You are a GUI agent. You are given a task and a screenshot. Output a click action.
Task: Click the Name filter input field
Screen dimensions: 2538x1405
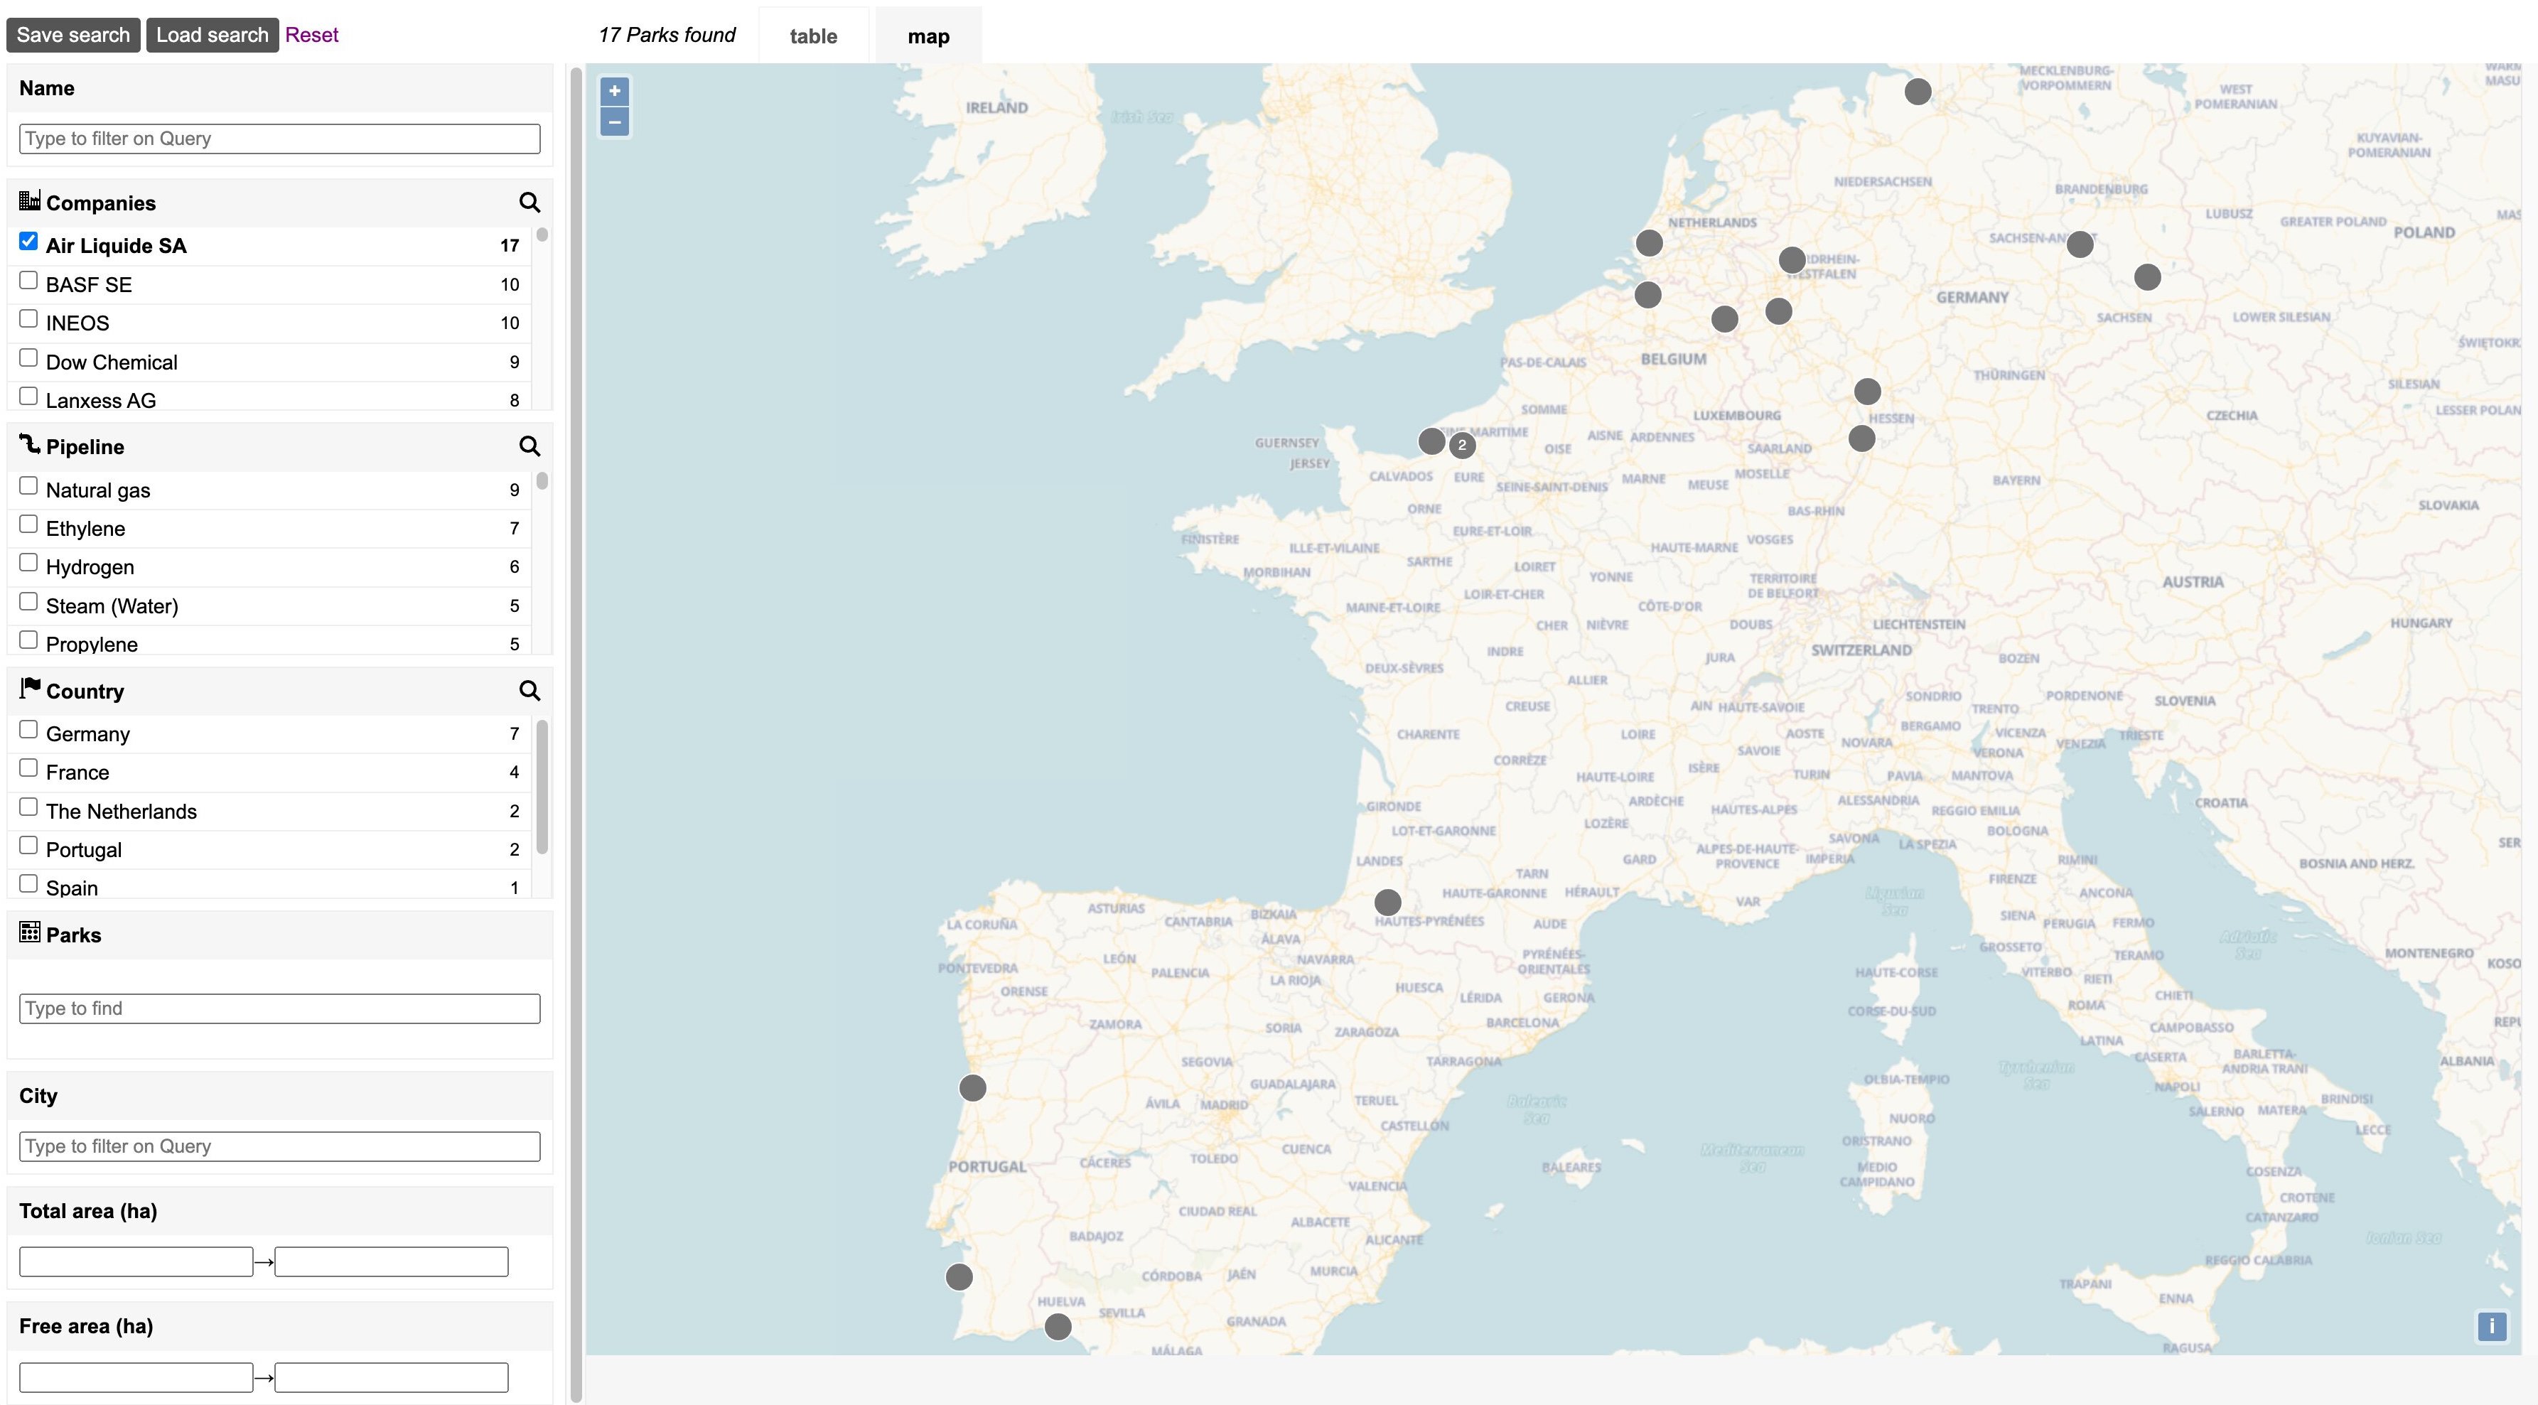pyautogui.click(x=279, y=138)
